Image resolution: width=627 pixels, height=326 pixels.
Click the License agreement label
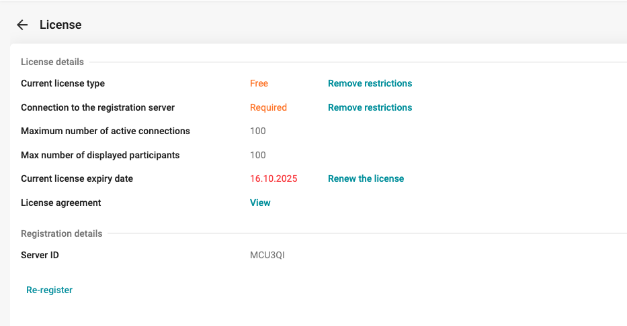(x=60, y=203)
